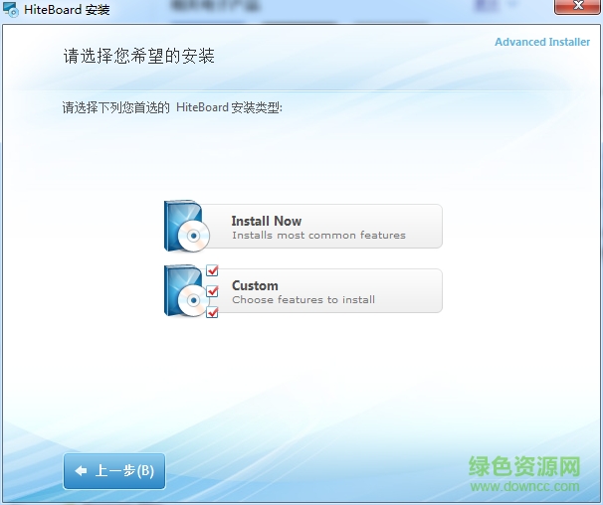603x505 pixels.
Task: Click the HiteBoard title bar app icon
Action: click(x=11, y=11)
